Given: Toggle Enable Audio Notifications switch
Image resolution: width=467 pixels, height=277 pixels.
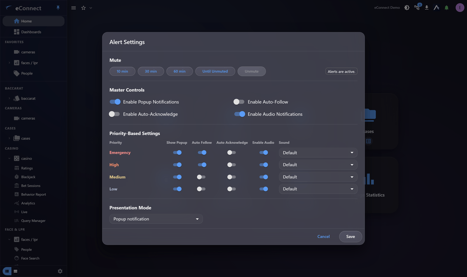Looking at the screenshot, I should [x=240, y=114].
